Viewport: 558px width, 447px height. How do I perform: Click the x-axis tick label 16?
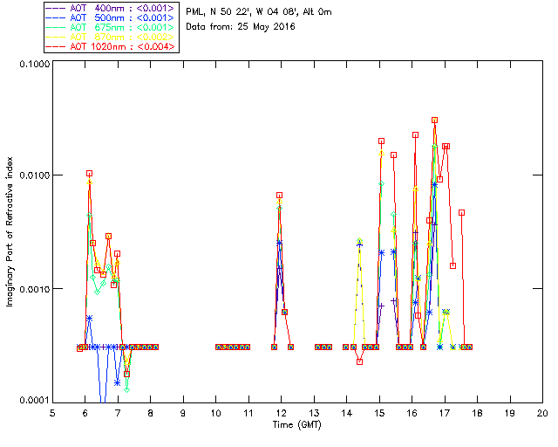(412, 413)
